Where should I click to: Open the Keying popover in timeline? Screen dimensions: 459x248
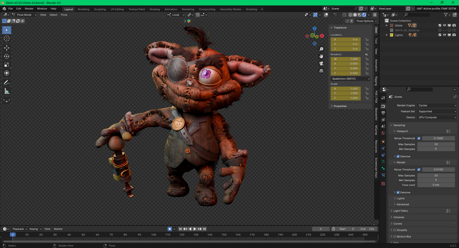tap(35, 229)
